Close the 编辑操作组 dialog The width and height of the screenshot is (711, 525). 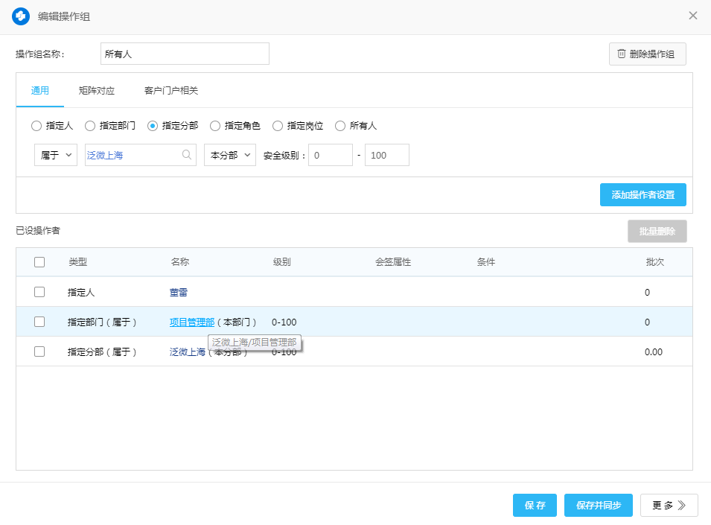692,16
